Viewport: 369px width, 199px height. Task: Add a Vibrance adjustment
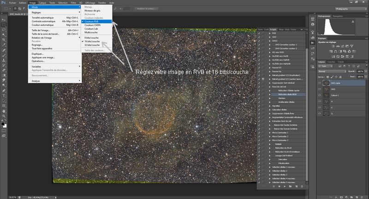coord(351,46)
